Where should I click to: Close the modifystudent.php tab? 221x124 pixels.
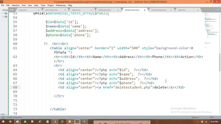click(x=171, y=10)
